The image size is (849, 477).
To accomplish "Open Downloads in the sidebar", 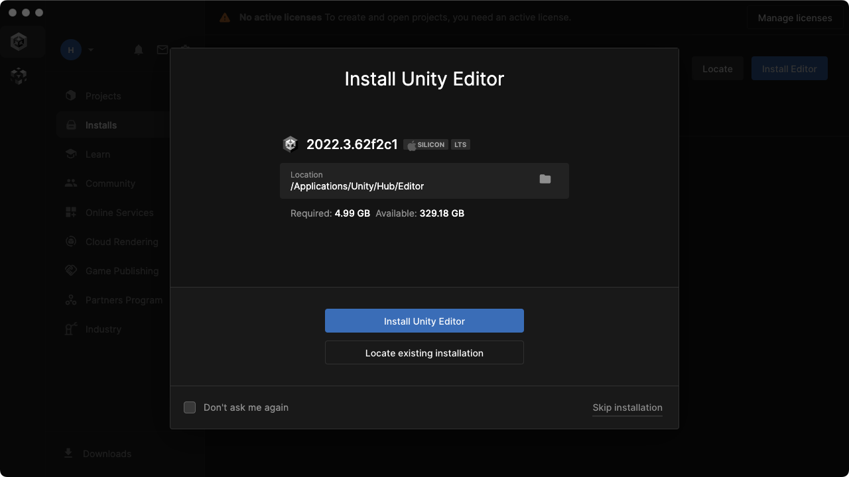I will coord(98,454).
